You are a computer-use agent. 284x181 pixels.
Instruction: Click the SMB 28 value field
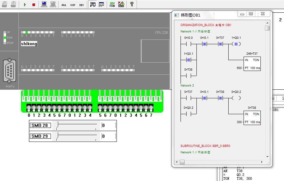coord(108,125)
